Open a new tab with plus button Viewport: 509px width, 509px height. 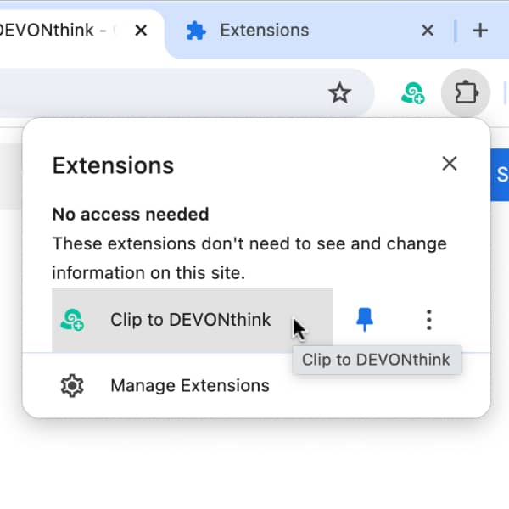pos(480,31)
